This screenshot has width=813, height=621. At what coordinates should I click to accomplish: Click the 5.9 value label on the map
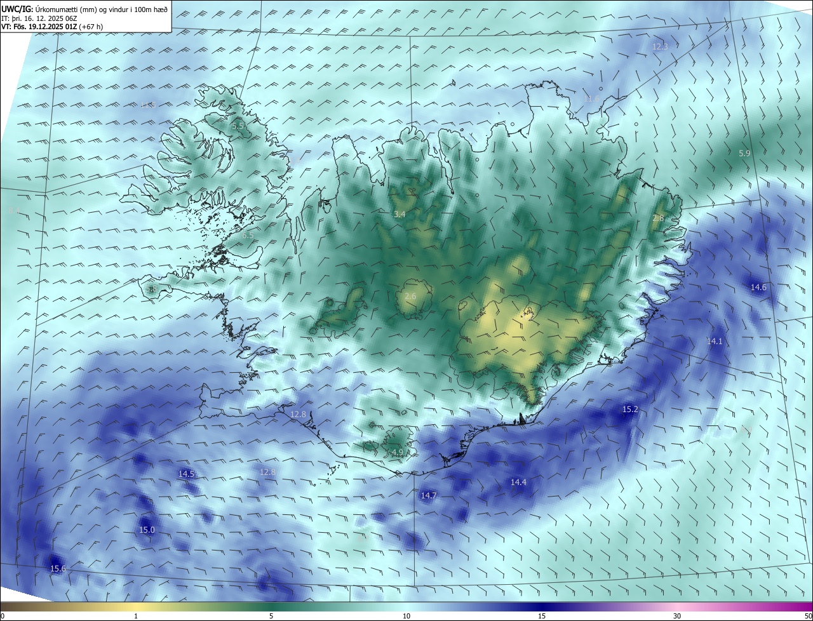coord(744,153)
